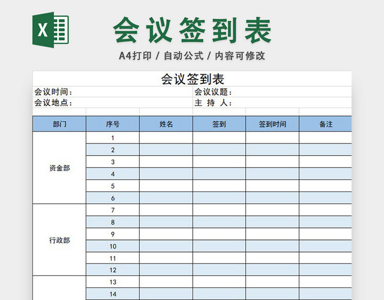Click the 会议议题: label
Image resolution: width=384 pixels, height=300 pixels.
[213, 92]
